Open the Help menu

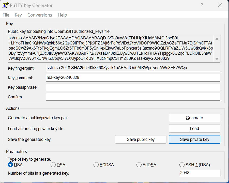point(62,15)
